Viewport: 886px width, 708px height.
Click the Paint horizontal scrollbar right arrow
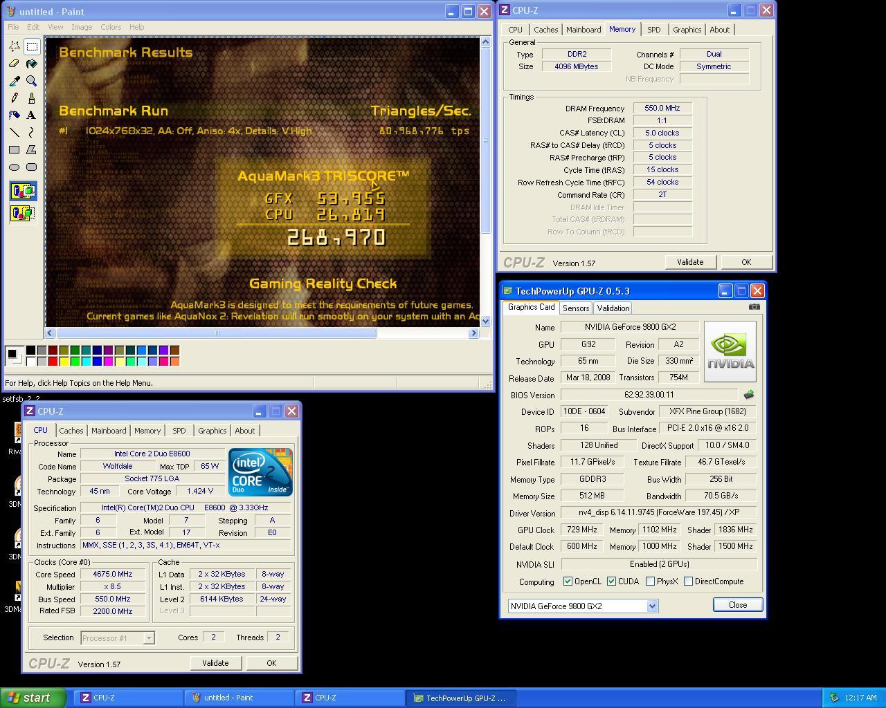tap(473, 333)
